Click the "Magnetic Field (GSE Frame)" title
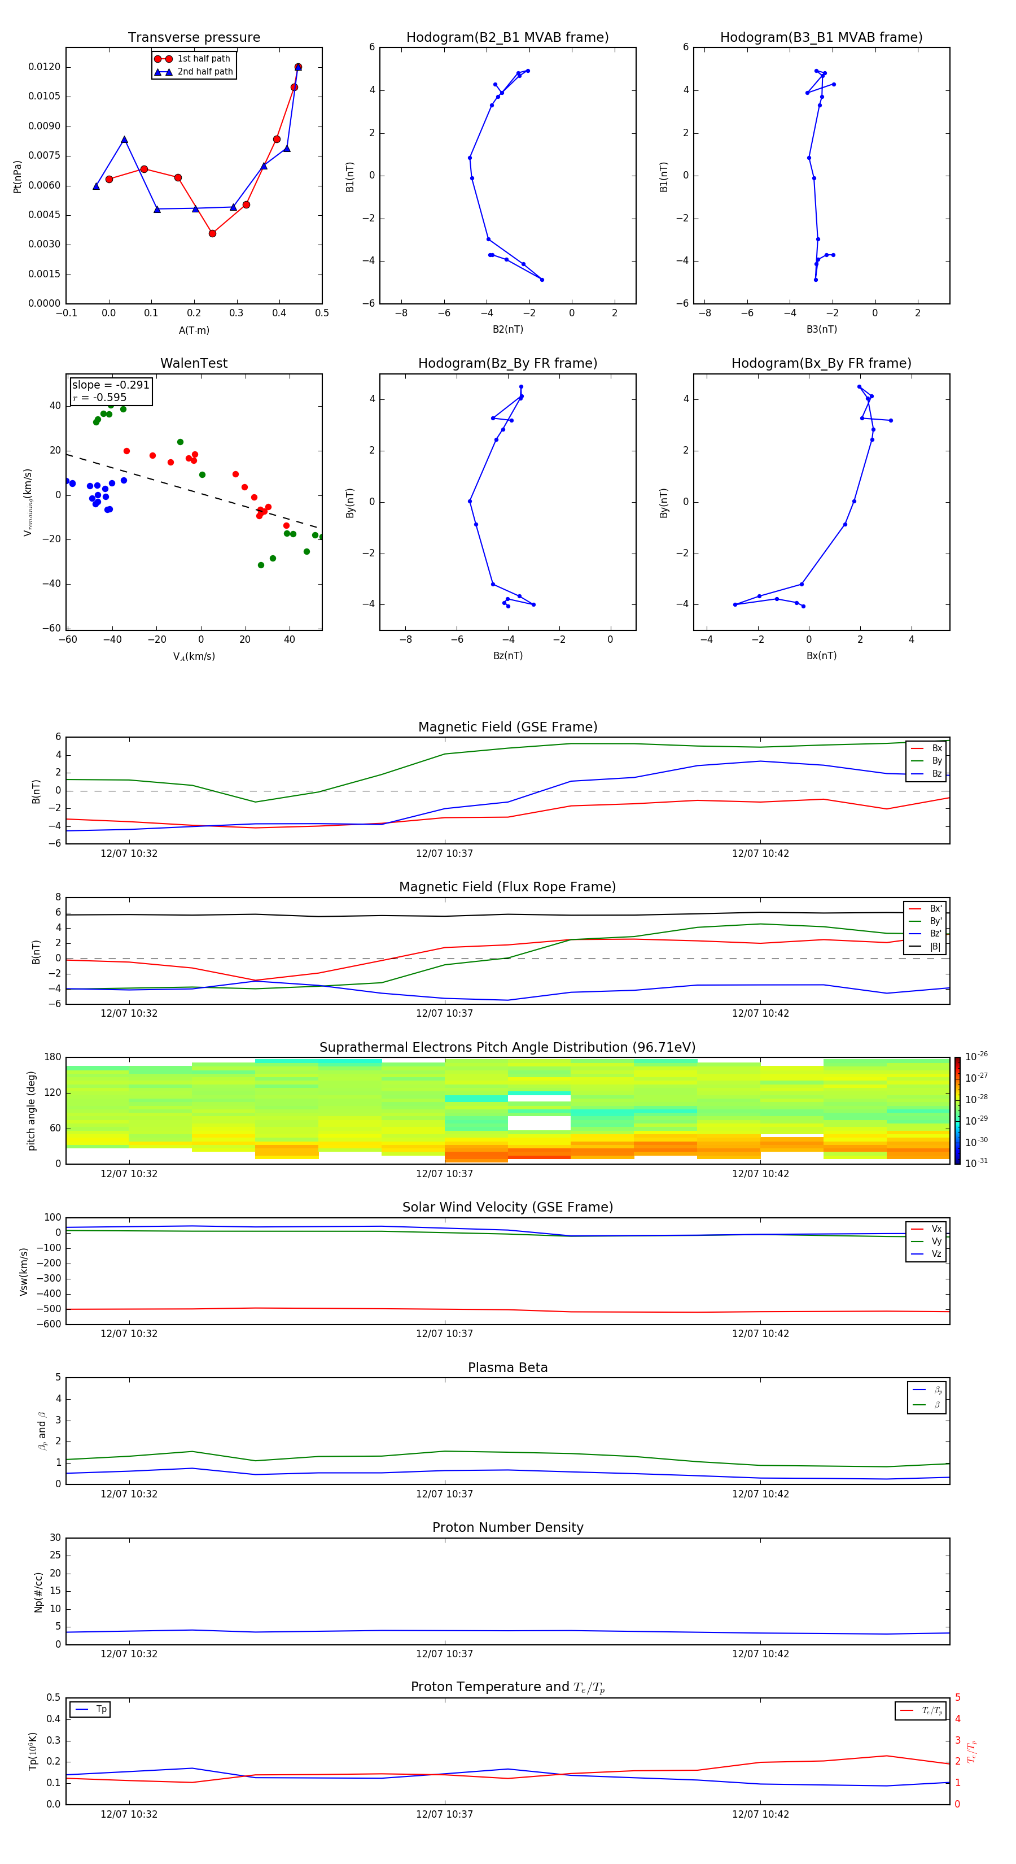This screenshot has height=1864, width=1016. [x=507, y=727]
